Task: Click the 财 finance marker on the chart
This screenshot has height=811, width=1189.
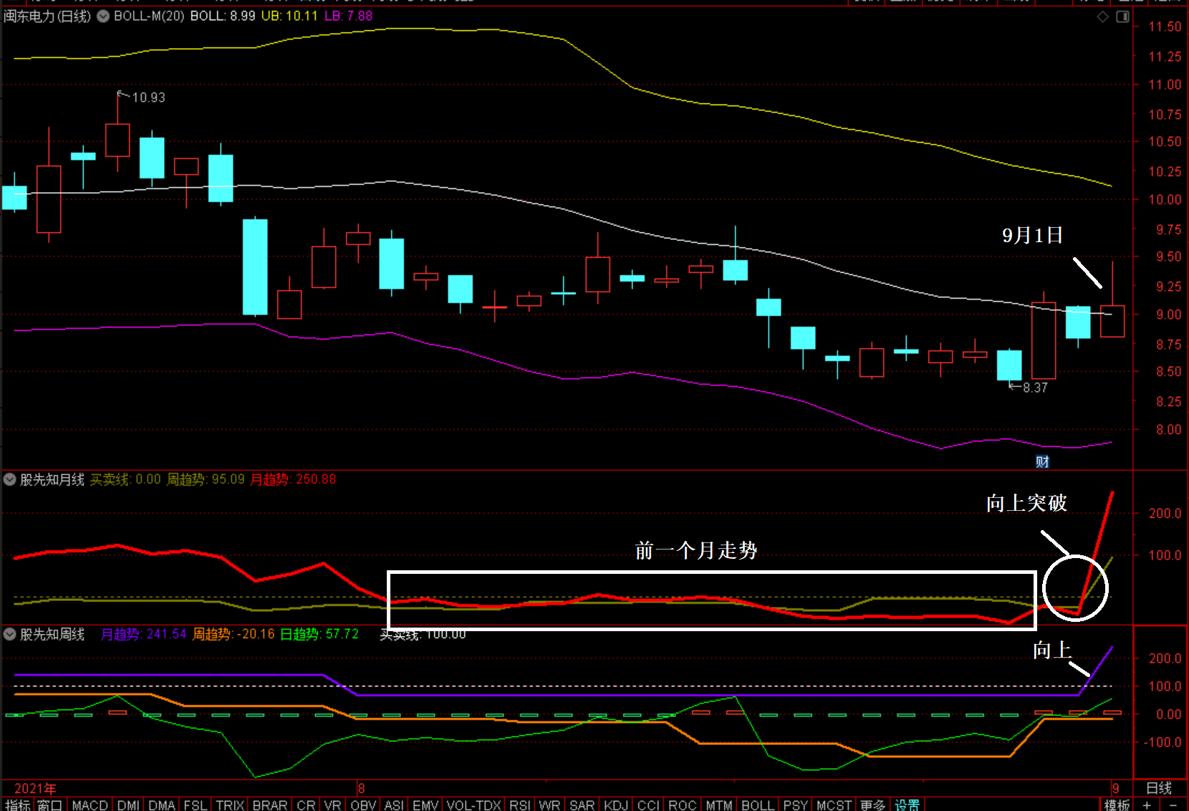Action: pos(1042,462)
